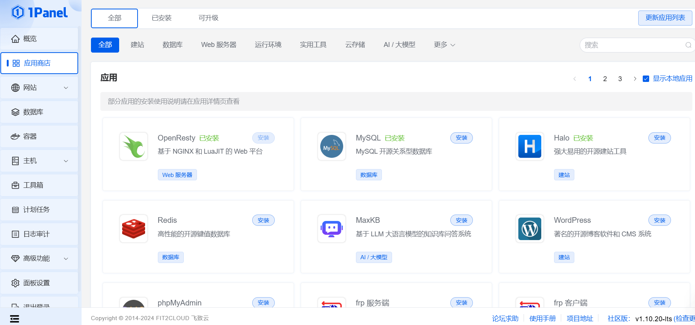Expand the 高级功能 submenu chevron
Viewport: 695px width, 325px height.
[x=66, y=258]
